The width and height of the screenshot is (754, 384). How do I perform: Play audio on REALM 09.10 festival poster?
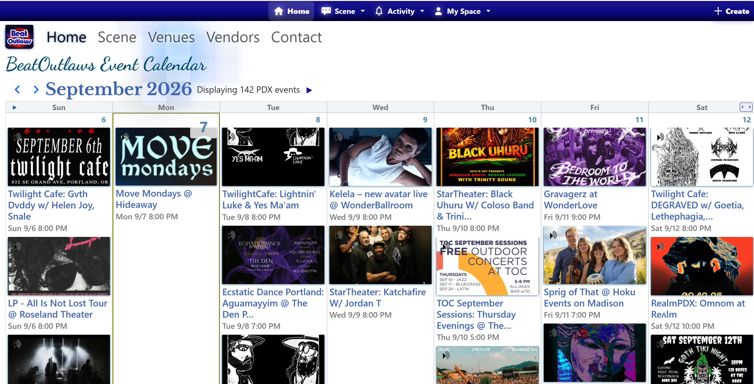446,356
